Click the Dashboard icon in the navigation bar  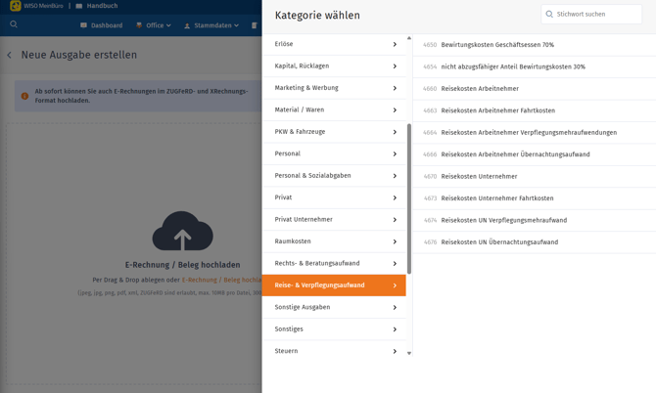pos(84,25)
